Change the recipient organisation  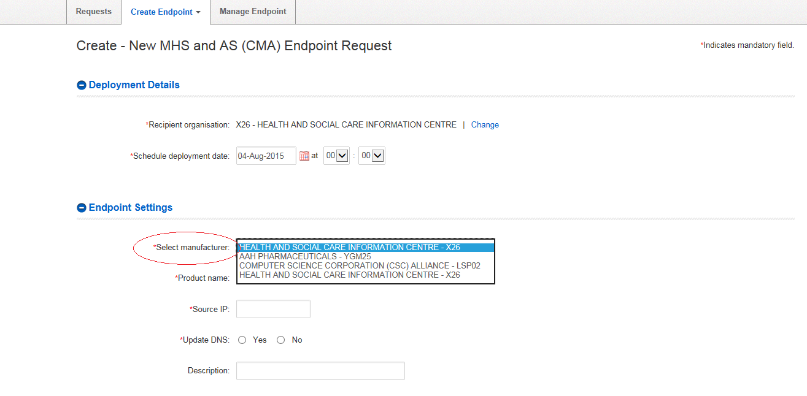tap(485, 125)
